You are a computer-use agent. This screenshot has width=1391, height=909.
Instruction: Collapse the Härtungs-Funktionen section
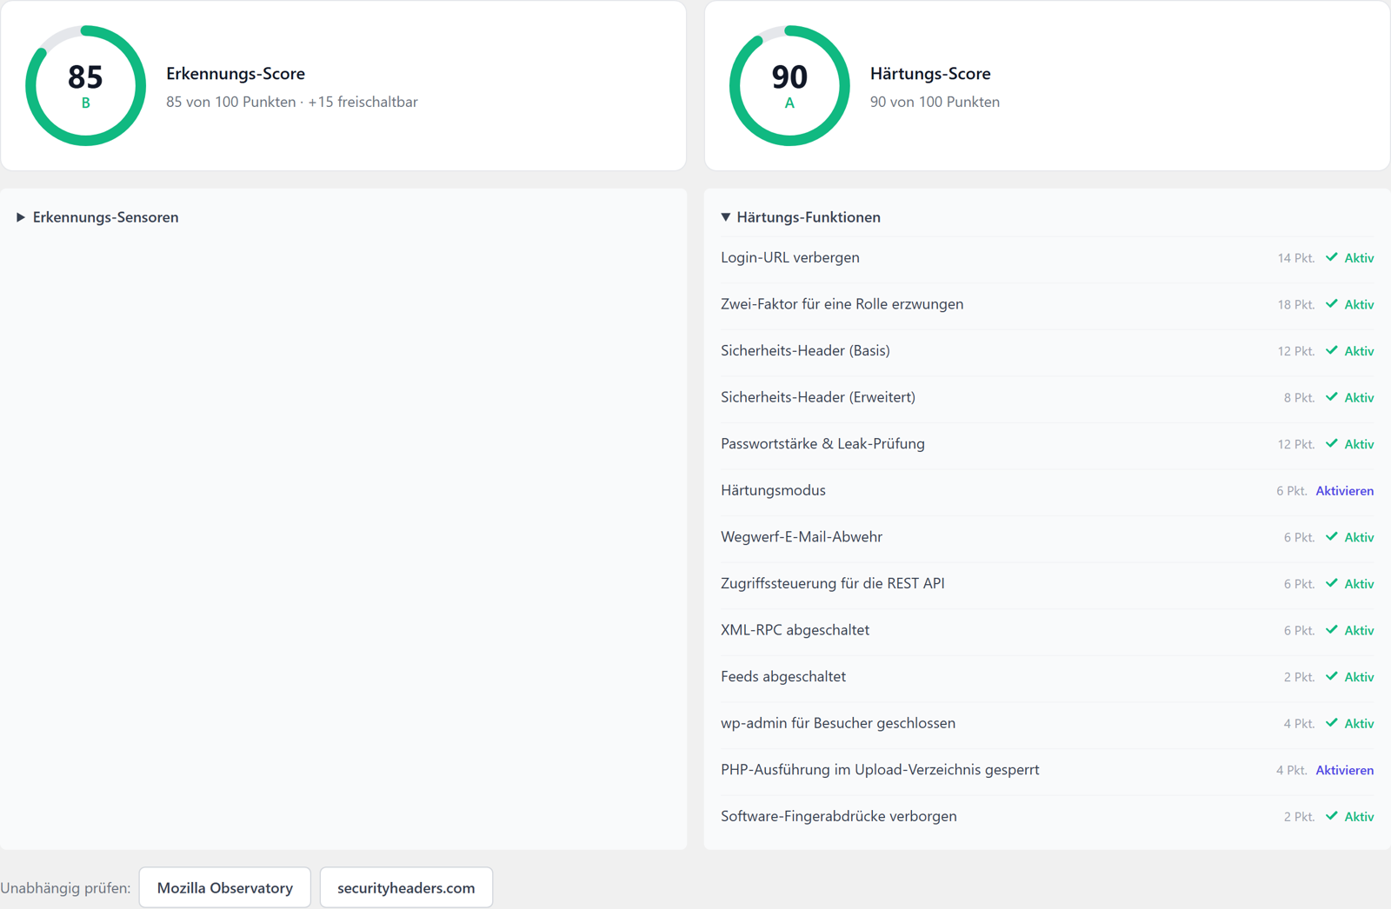tap(801, 217)
